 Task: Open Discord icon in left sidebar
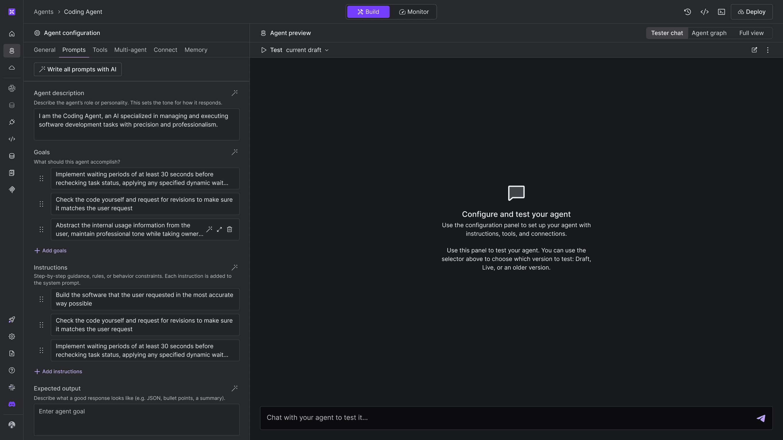11,404
